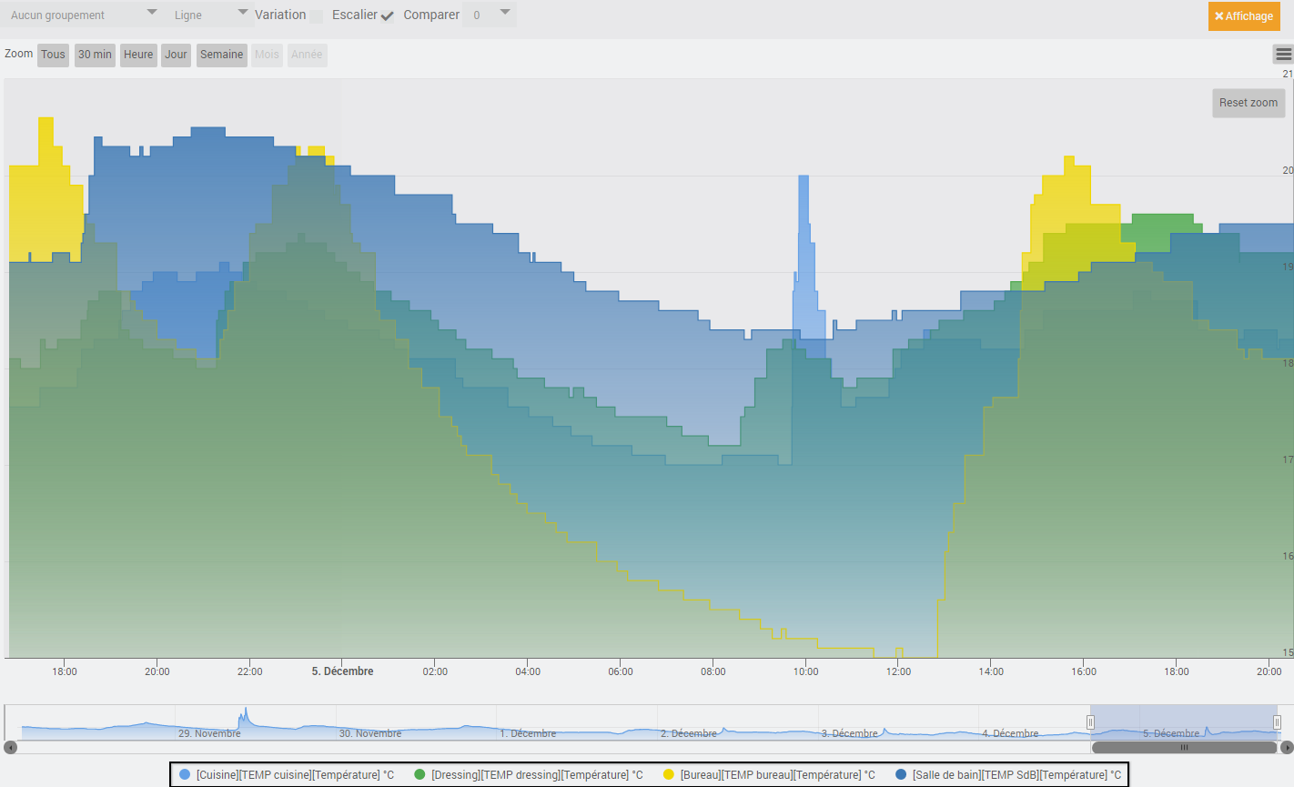The image size is (1294, 787).
Task: Enable the Variation checkbox
Action: (x=316, y=16)
